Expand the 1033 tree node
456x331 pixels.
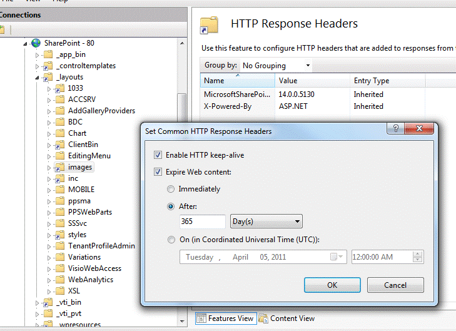coord(49,89)
